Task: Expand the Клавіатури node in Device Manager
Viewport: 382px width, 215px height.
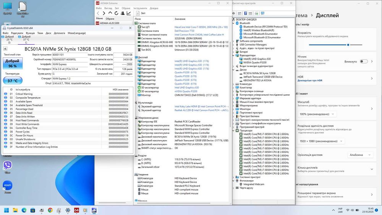Action: (x=234, y=84)
